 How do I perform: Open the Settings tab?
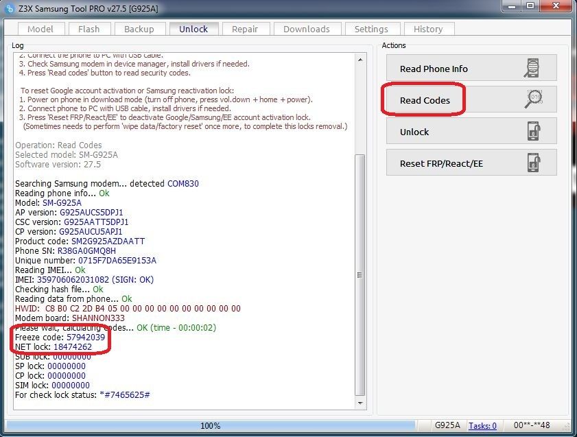(x=370, y=29)
